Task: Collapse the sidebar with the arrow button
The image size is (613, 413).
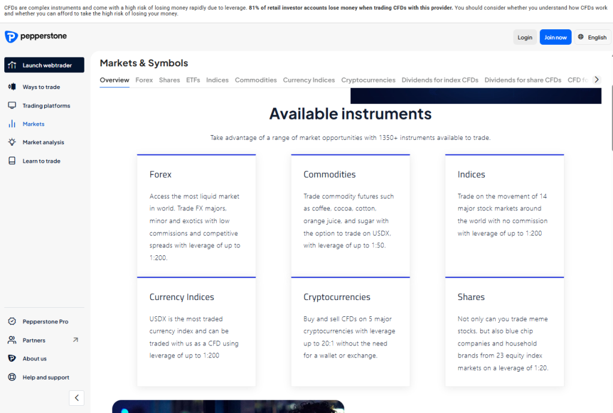Action: 76,397
